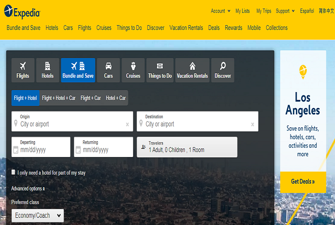This screenshot has height=225, width=335.
Task: Open the Travelers selector dropdown
Action: coord(187,147)
